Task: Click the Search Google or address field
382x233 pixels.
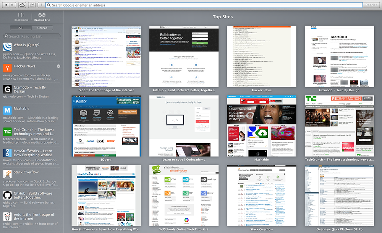Action: click(x=204, y=5)
